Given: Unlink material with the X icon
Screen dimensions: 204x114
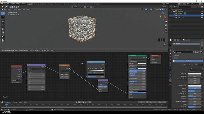Looking at the screenshot, I should (x=198, y=52).
